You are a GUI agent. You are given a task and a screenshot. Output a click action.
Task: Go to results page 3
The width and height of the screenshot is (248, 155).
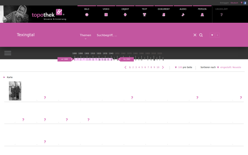click(x=136, y=67)
